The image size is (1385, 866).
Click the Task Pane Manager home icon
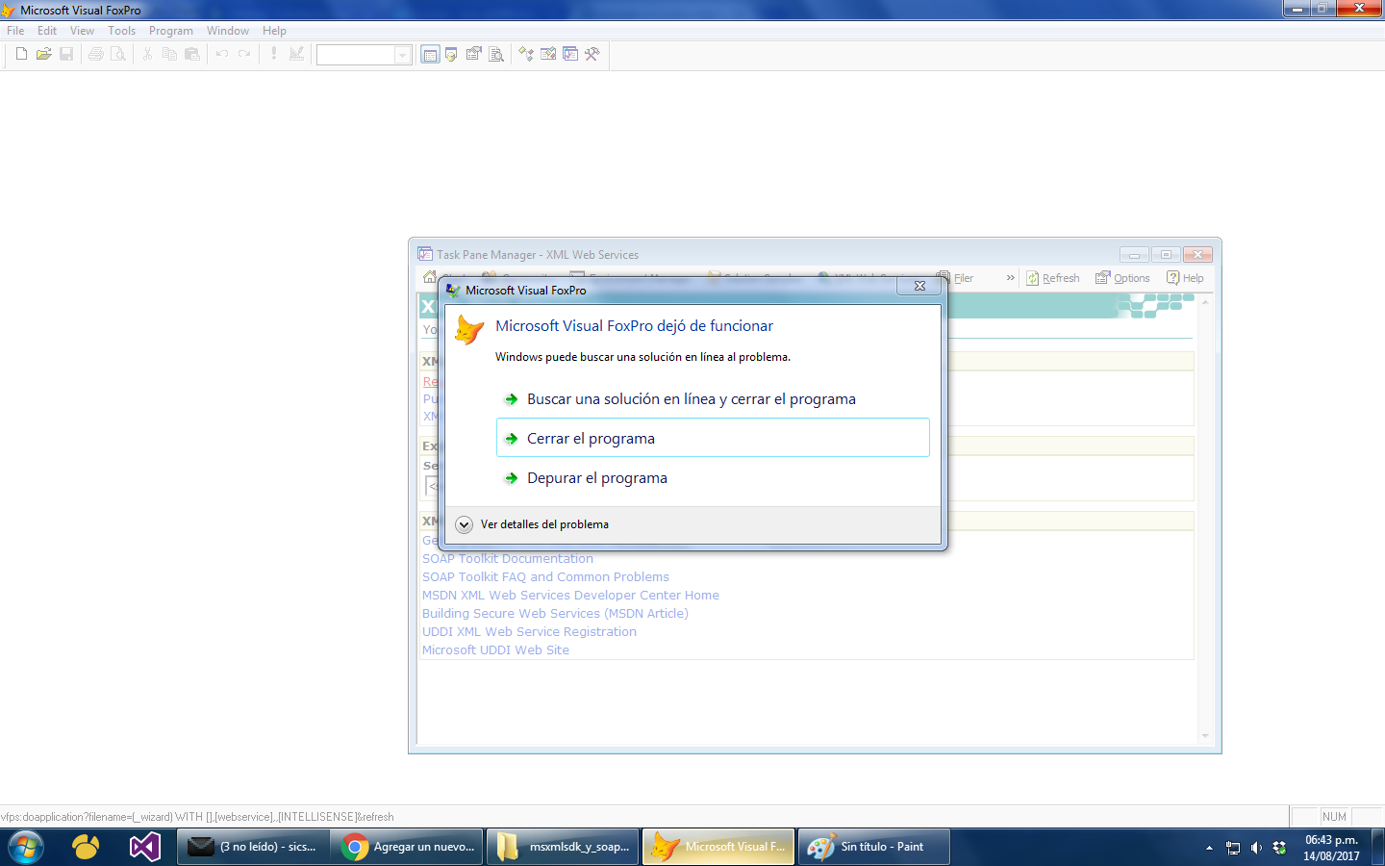click(x=430, y=277)
